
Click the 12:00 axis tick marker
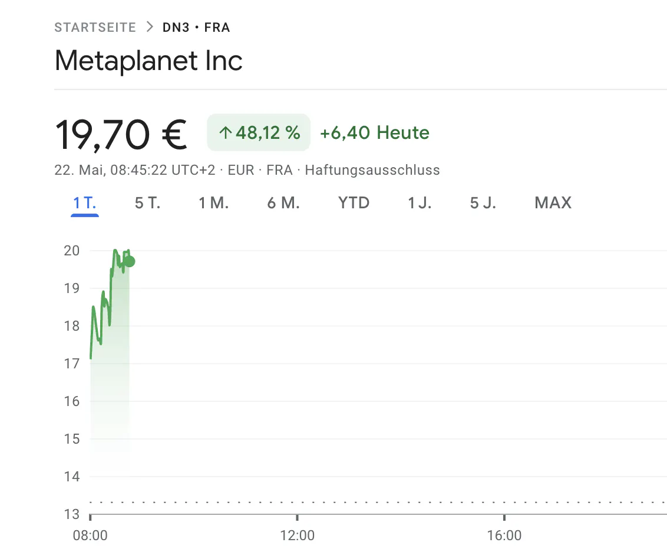[x=297, y=517]
